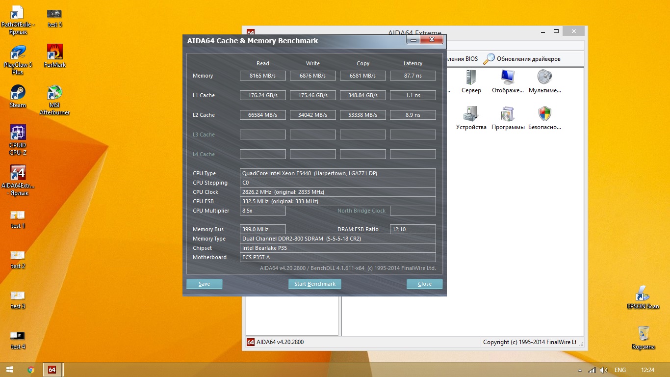This screenshot has height=377, width=670.
Task: Open the Мультимедиа category in AIDA64 Extreme
Action: [544, 81]
